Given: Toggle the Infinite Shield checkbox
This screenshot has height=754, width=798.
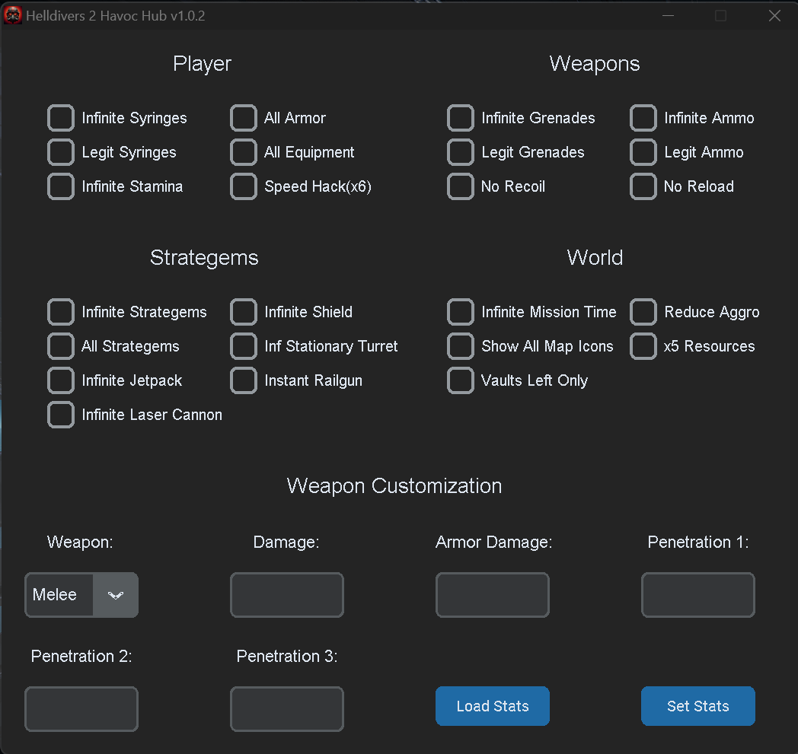Looking at the screenshot, I should pos(243,312).
